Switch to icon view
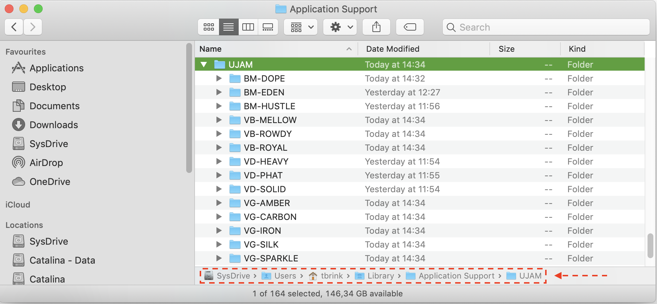The width and height of the screenshot is (657, 304). pyautogui.click(x=209, y=27)
